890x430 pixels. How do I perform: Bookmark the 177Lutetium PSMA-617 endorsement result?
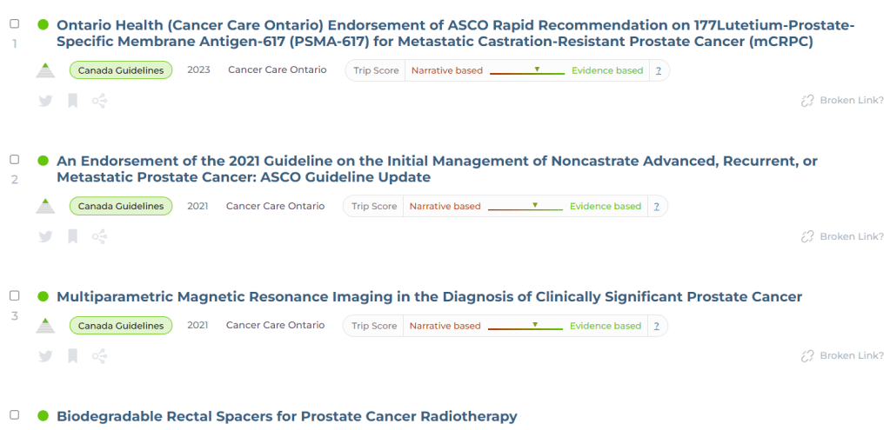73,101
